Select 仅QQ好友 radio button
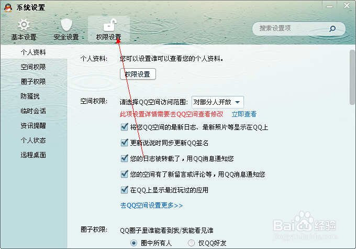 [192, 243]
